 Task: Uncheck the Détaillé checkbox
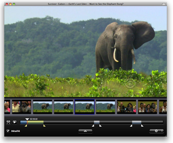coord(8,131)
